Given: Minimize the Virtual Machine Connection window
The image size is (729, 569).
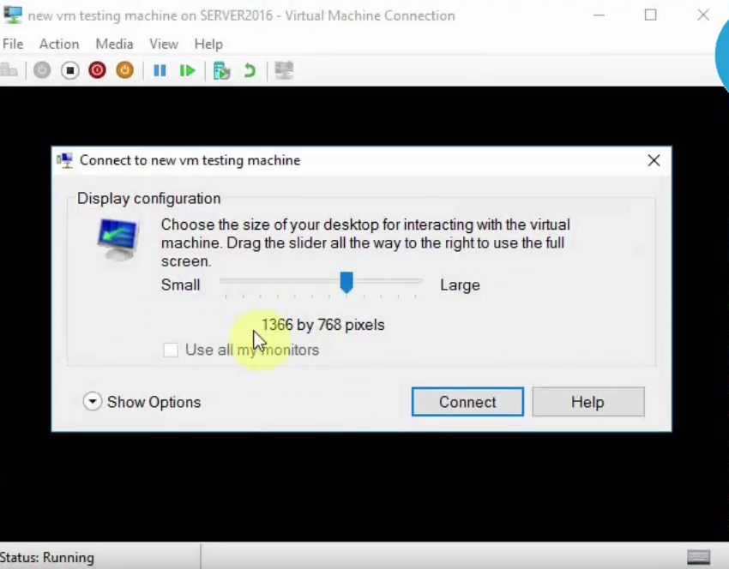Looking at the screenshot, I should coord(599,15).
